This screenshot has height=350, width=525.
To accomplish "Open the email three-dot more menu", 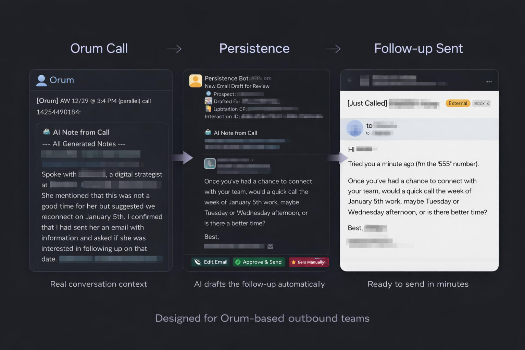I will point(489,82).
